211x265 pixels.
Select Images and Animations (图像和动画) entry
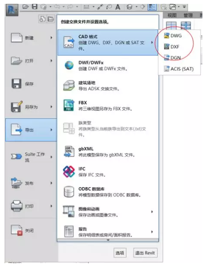[x=108, y=211]
